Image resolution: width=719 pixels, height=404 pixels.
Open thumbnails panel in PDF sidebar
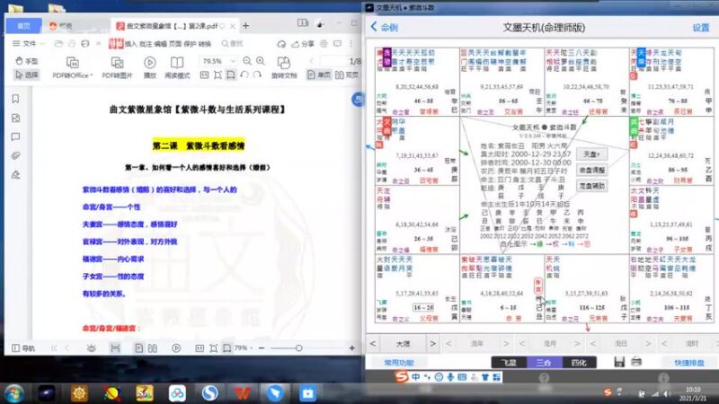tap(15, 118)
